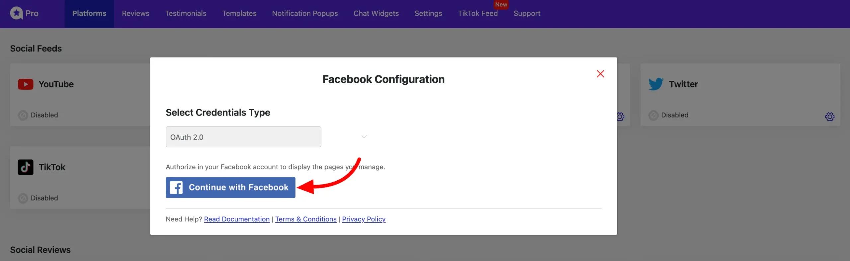This screenshot has height=261, width=850.
Task: Open the Privacy Policy link
Action: pos(364,219)
